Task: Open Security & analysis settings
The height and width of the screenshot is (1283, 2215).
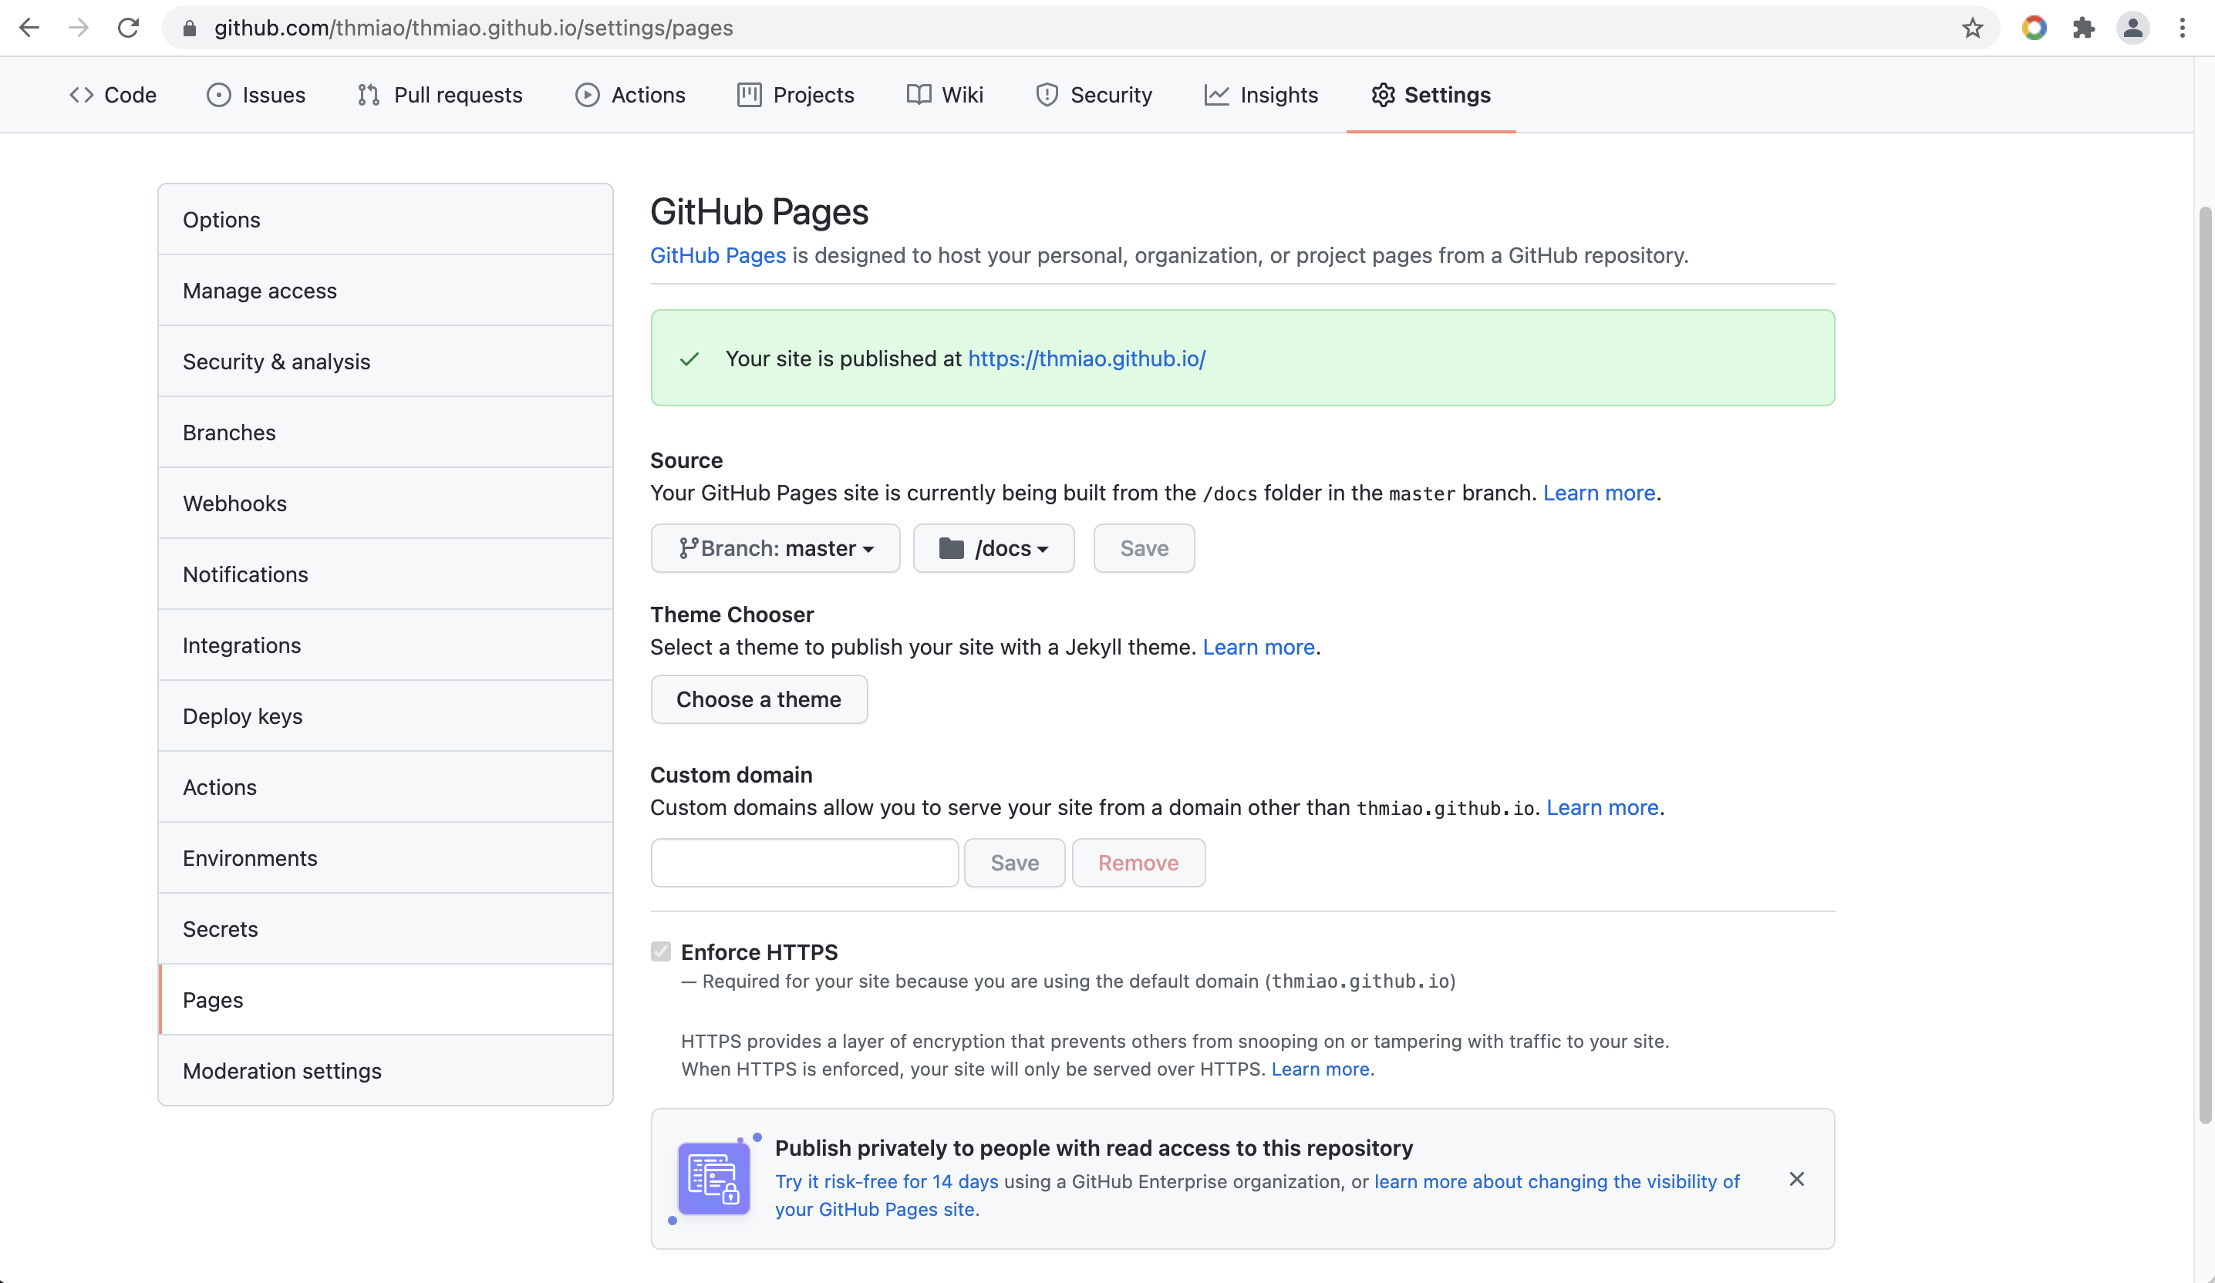Action: coord(385,361)
